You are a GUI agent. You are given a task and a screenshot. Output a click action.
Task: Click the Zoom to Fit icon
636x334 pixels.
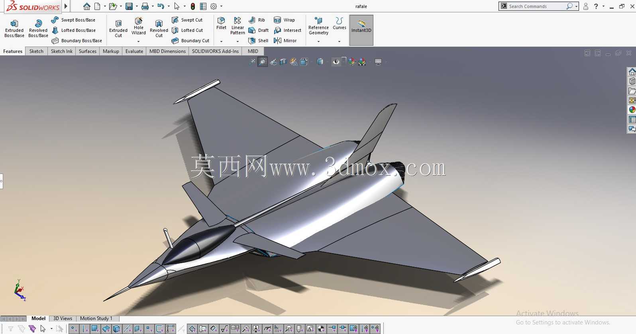coord(252,62)
